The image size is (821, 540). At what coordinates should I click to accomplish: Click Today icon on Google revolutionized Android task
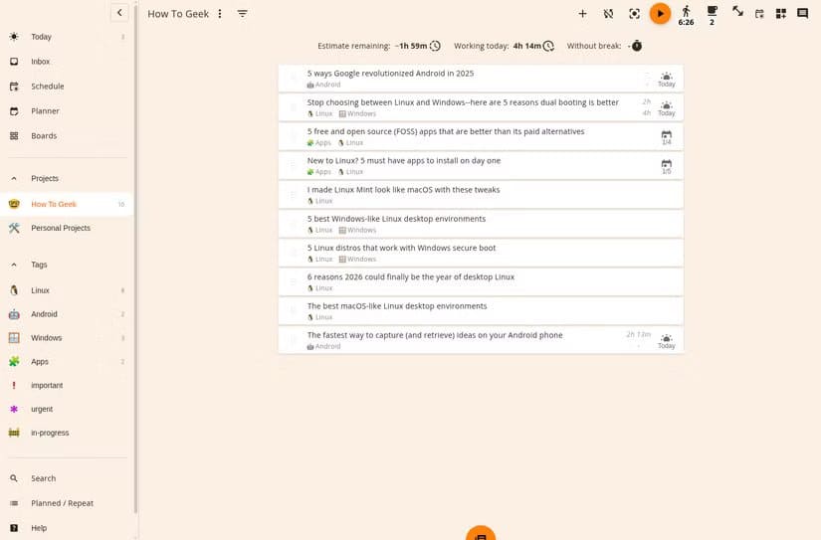pos(666,80)
